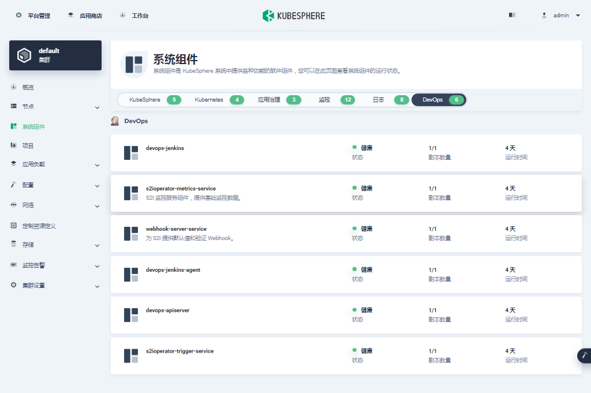Screen dimensions: 591x393
Task: Click the 监控告警 monitoring sidebar icon
Action: 14,264
